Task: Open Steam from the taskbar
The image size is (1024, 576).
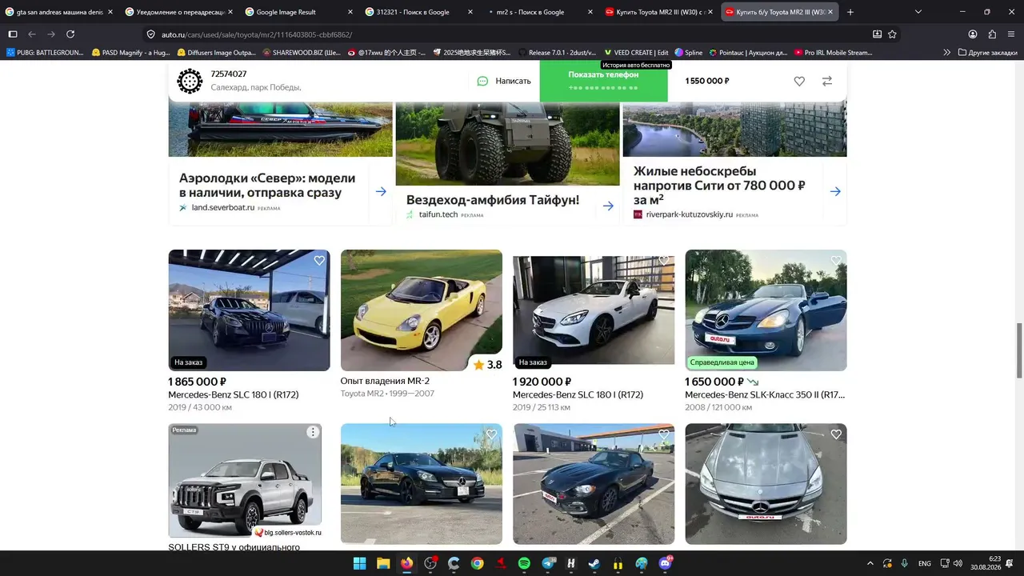Action: [x=594, y=563]
